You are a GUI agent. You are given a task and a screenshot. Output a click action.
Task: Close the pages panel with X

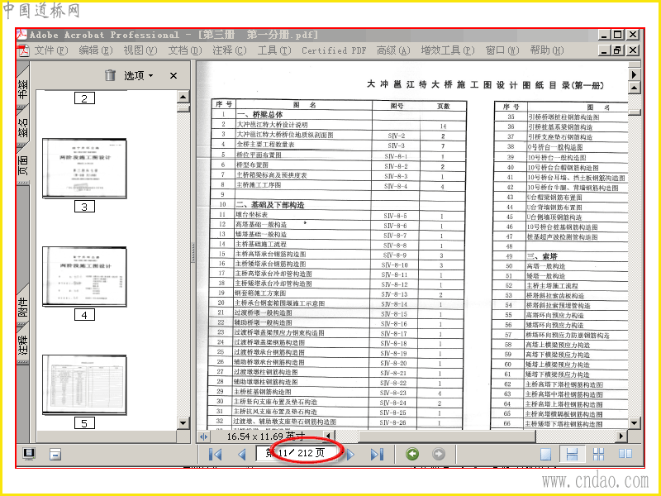pos(174,75)
